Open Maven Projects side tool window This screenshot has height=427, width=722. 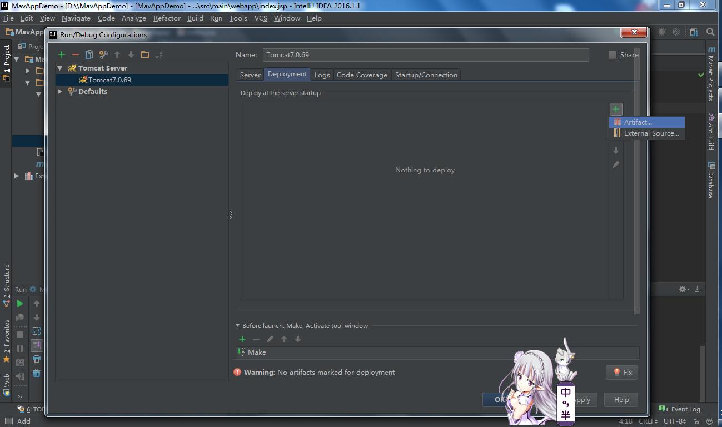tap(711, 74)
